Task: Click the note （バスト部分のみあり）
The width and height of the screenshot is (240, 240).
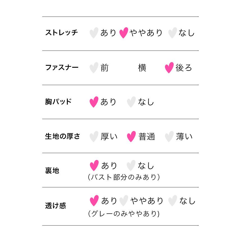Action: pos(124,177)
